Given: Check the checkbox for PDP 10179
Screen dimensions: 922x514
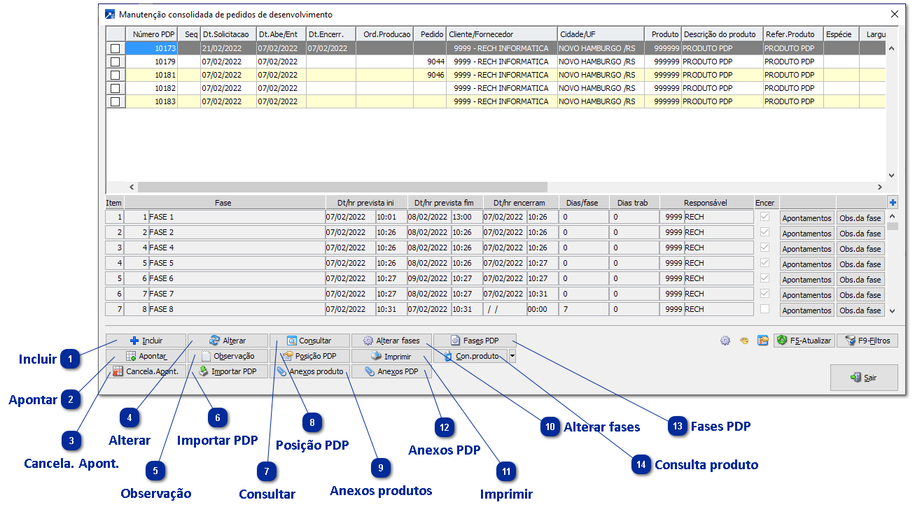Looking at the screenshot, I should coord(115,62).
